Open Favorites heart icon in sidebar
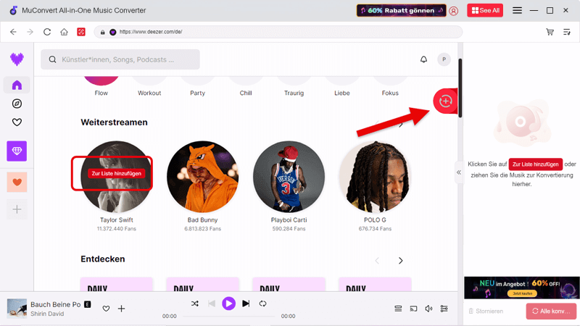Viewport: 580px width, 326px height. point(17,122)
